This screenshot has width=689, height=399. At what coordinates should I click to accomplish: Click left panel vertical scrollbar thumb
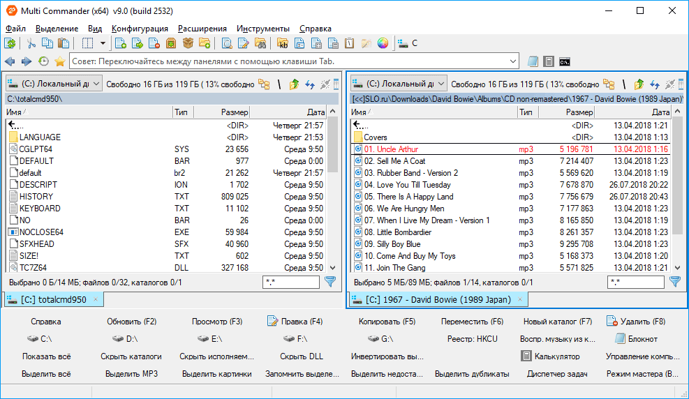333,145
